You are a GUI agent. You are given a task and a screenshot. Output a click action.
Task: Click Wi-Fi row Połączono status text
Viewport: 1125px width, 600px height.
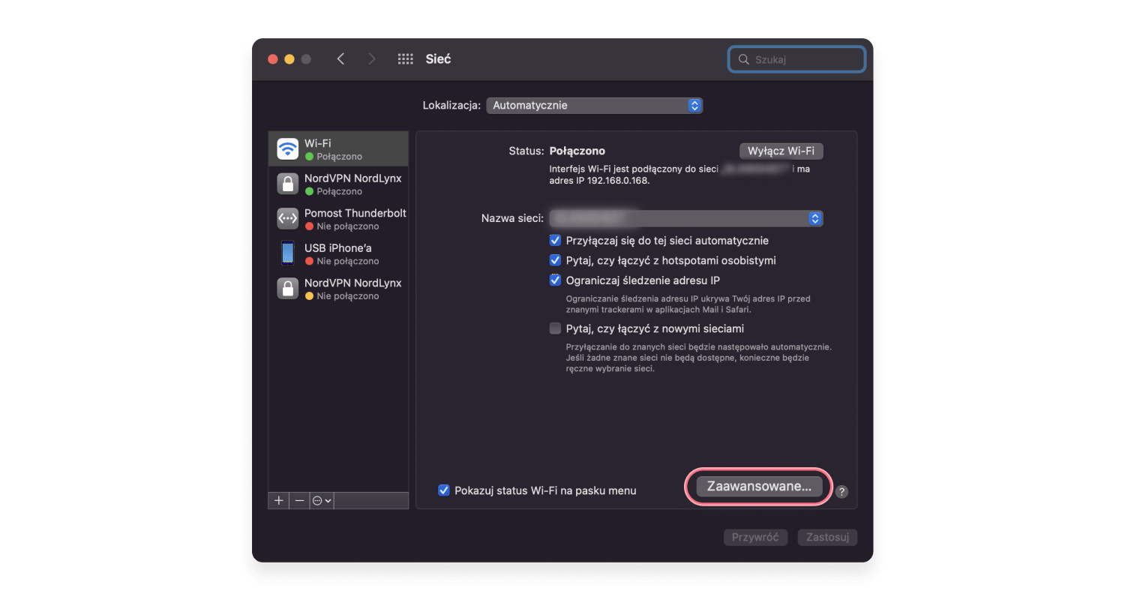coord(339,157)
